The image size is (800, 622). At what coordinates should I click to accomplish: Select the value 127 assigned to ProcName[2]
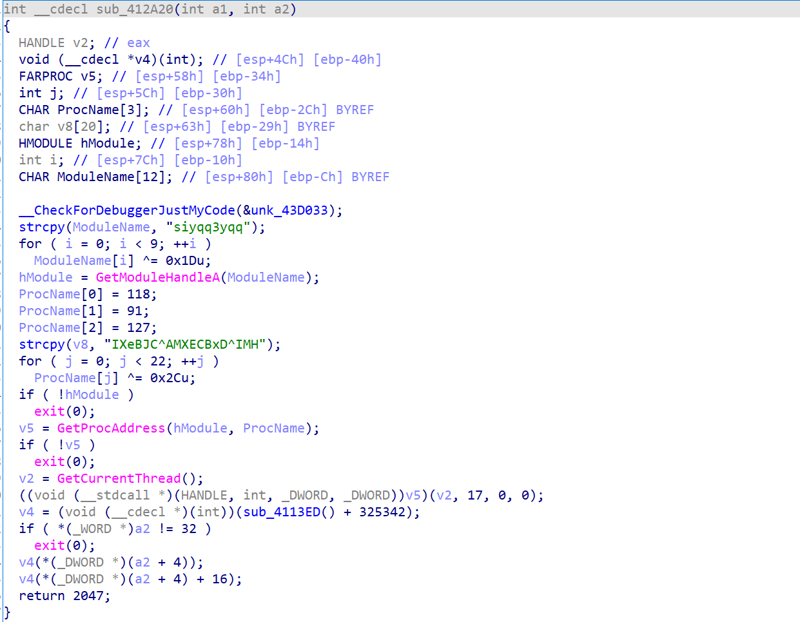click(138, 327)
